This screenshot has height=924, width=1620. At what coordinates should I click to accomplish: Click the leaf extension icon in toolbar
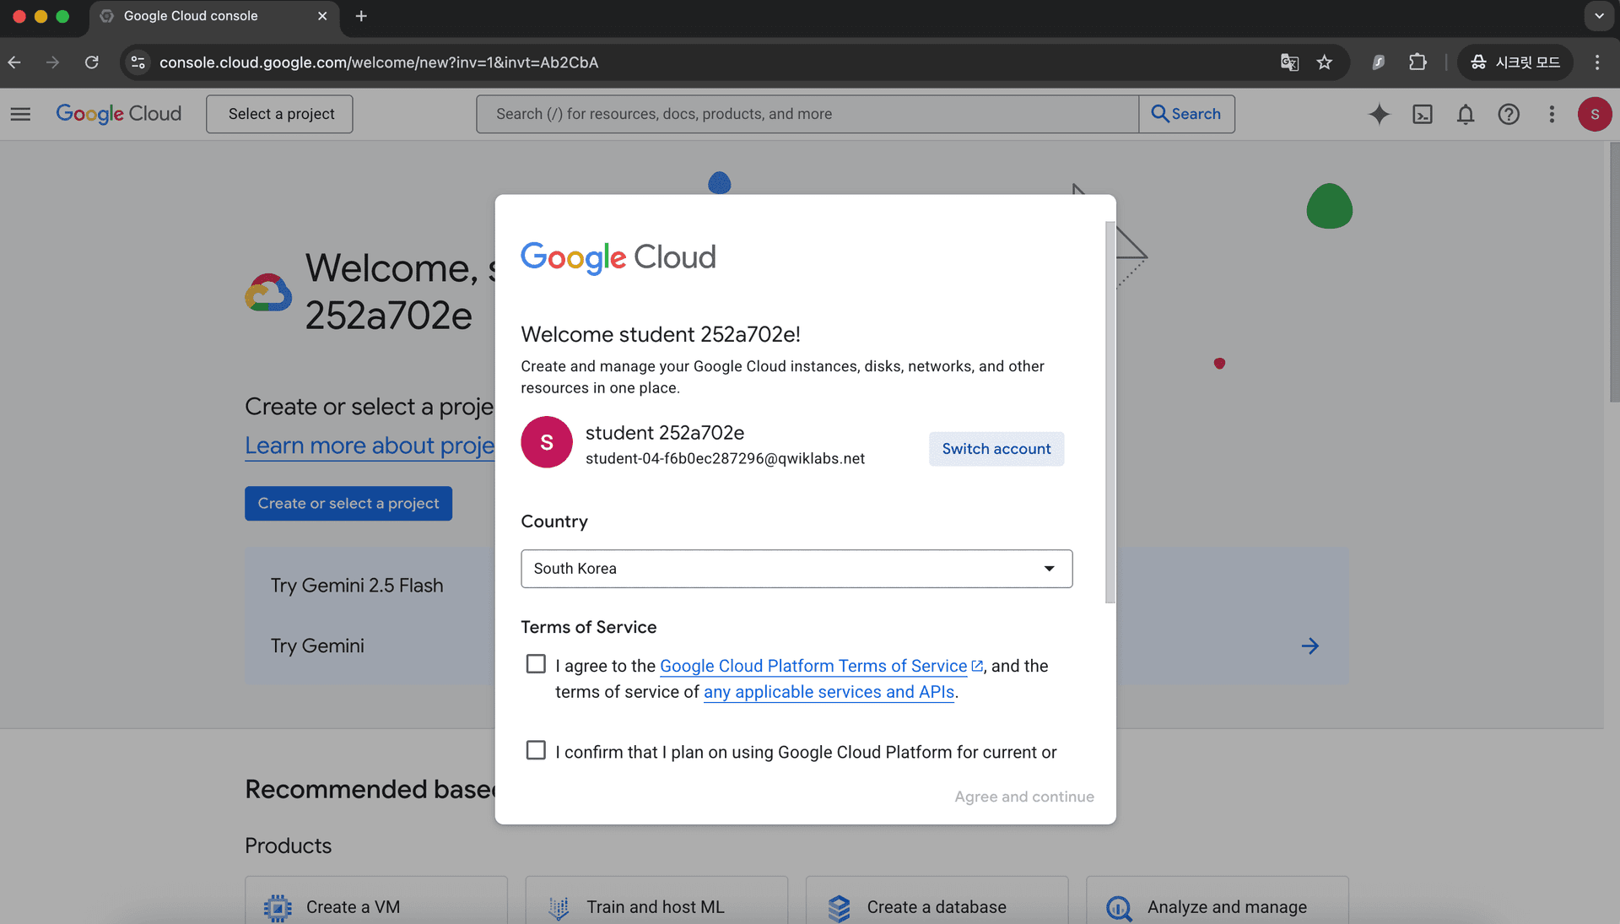click(x=1379, y=62)
